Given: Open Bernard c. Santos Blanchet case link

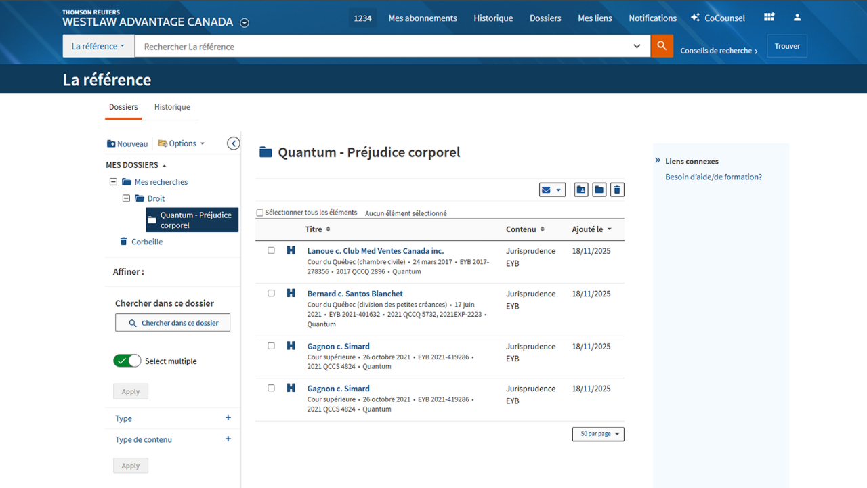Looking at the screenshot, I should tap(355, 294).
